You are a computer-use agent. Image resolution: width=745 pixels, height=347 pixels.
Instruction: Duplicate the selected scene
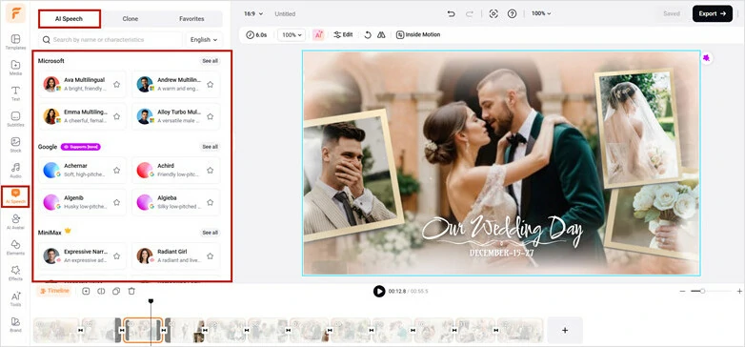click(116, 291)
